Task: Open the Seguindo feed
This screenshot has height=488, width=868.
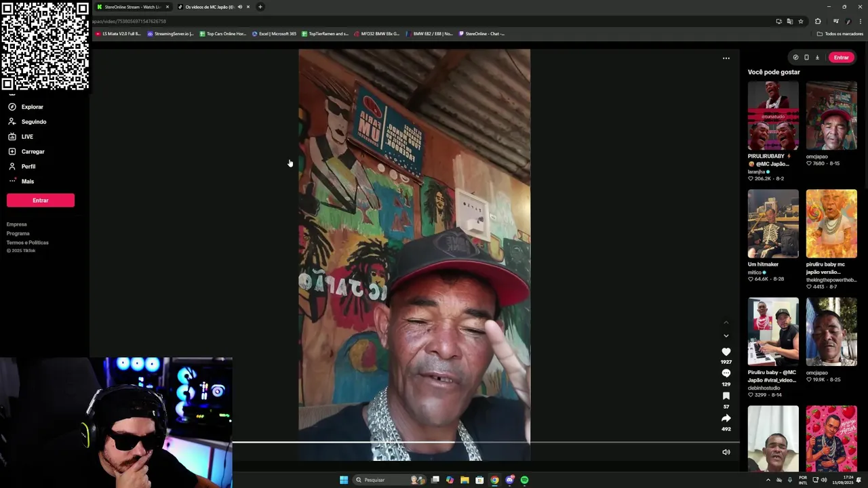Action: [28, 122]
